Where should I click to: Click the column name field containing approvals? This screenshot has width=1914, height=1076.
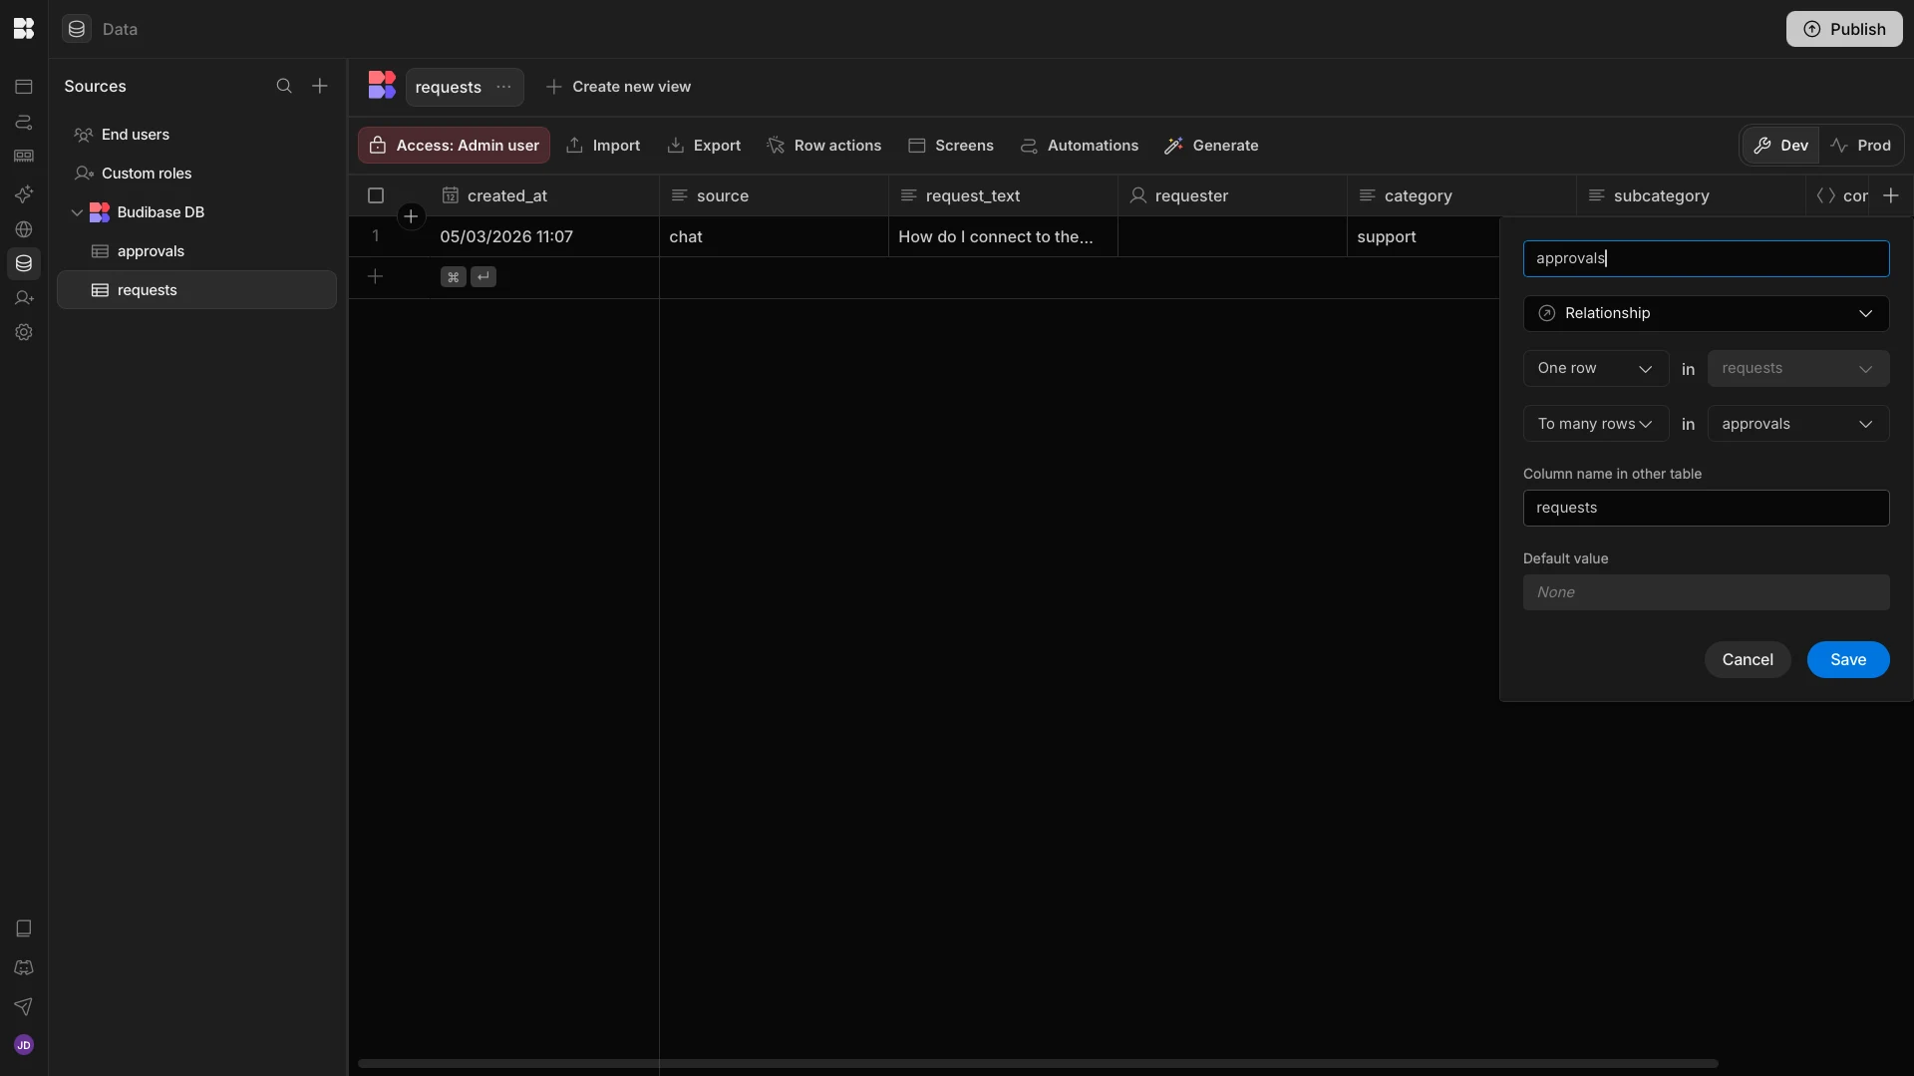pos(1706,258)
